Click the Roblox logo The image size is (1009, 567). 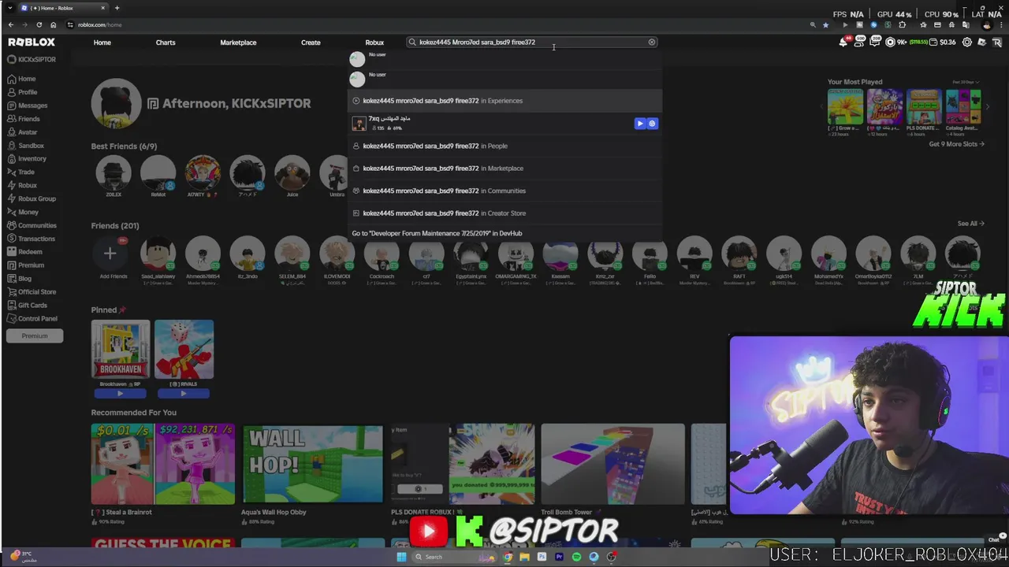pyautogui.click(x=32, y=43)
